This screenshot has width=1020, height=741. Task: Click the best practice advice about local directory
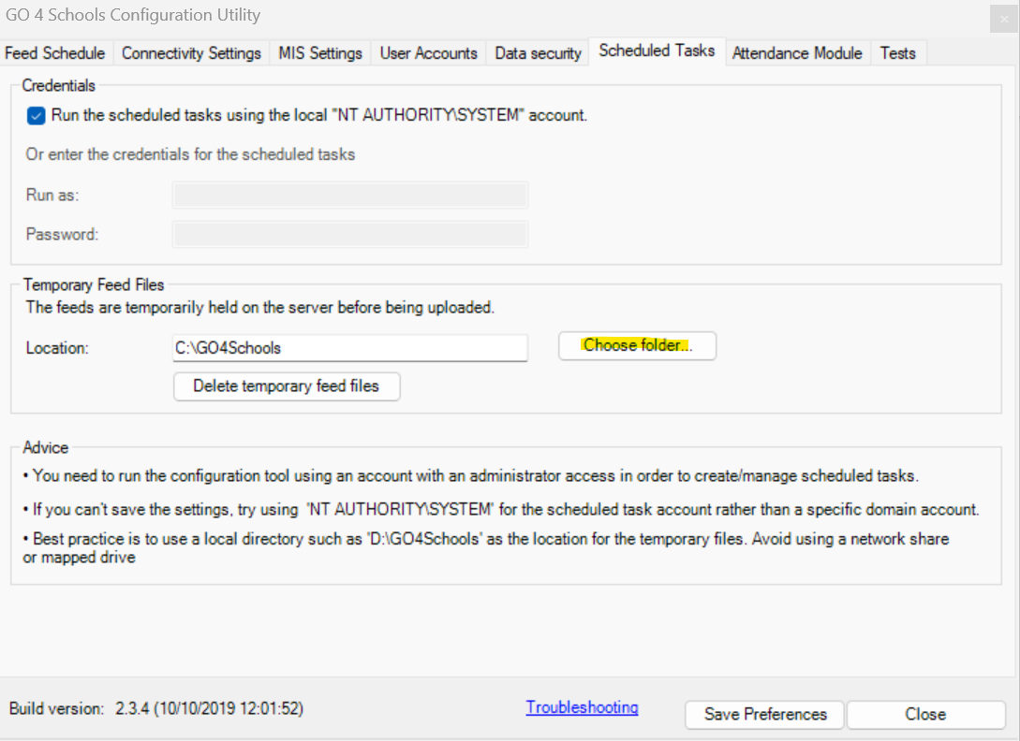point(486,548)
